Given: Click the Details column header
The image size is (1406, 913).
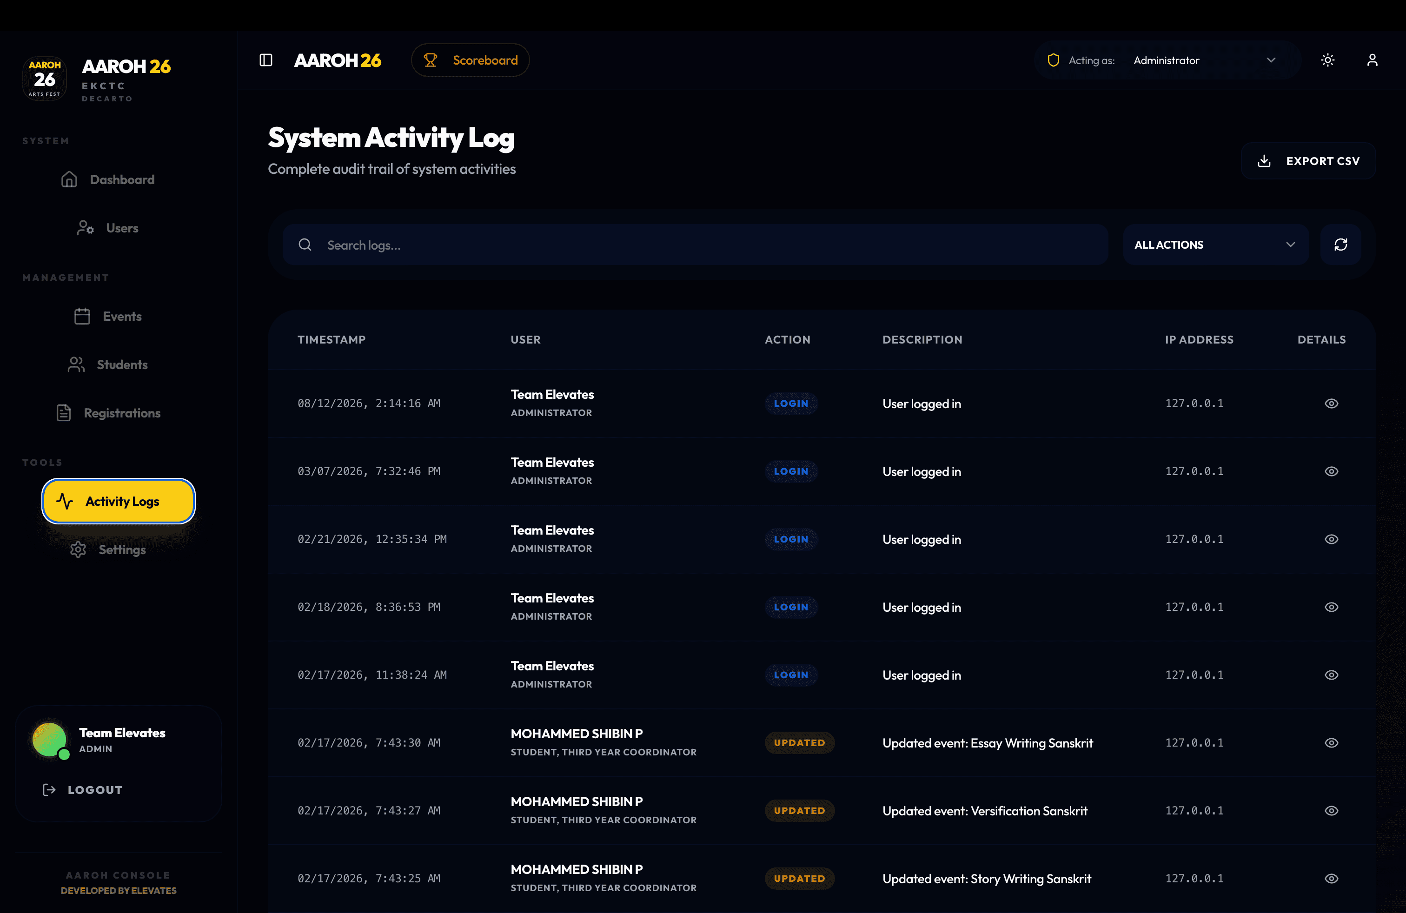Looking at the screenshot, I should click(x=1321, y=339).
